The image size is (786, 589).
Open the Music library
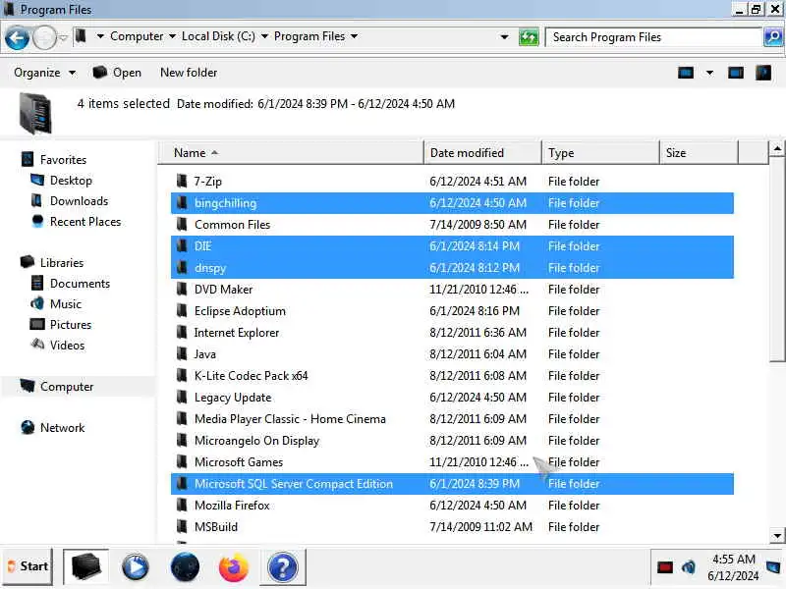pyautogui.click(x=65, y=304)
